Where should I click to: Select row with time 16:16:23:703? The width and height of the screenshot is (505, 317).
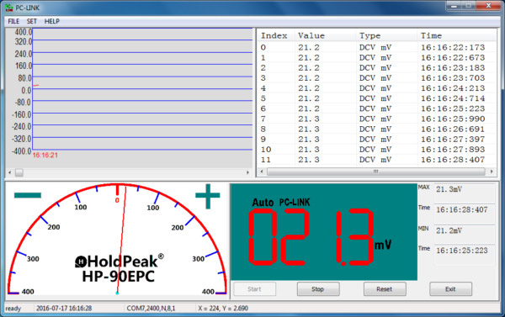377,78
